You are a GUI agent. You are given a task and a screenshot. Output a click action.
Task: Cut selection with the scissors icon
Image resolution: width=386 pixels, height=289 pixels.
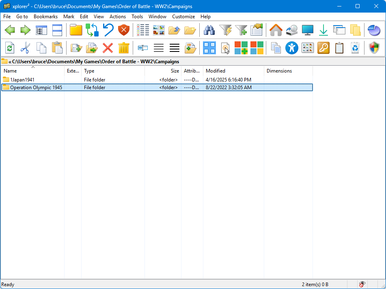click(x=26, y=48)
